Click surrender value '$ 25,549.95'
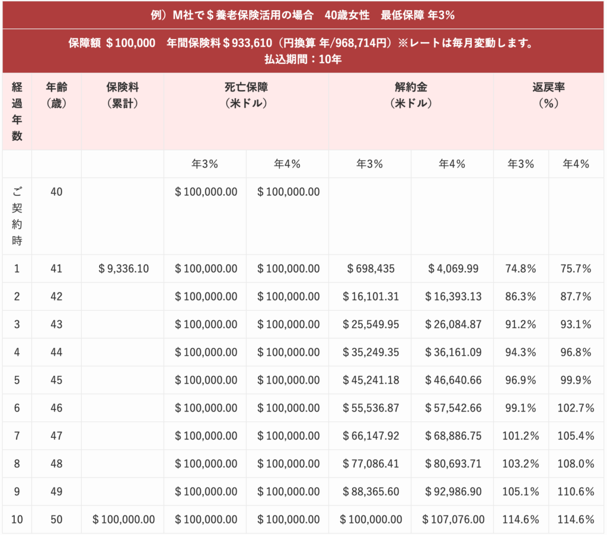Screen dimensions: 607x535 point(370,324)
